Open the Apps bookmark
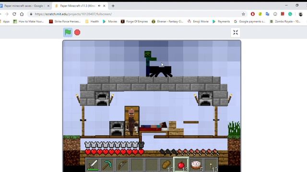 5,21
